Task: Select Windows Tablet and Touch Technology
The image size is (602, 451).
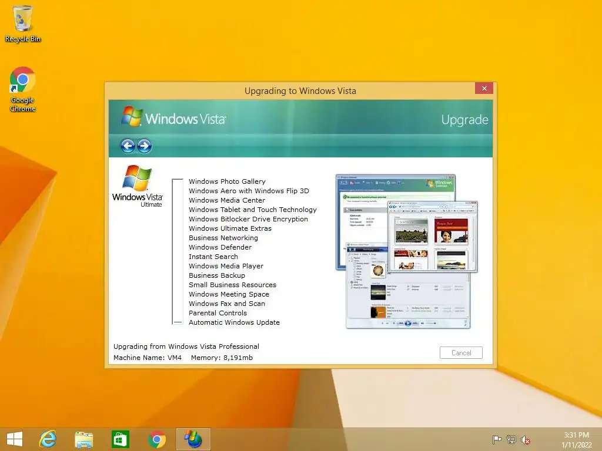Action: pyautogui.click(x=253, y=210)
